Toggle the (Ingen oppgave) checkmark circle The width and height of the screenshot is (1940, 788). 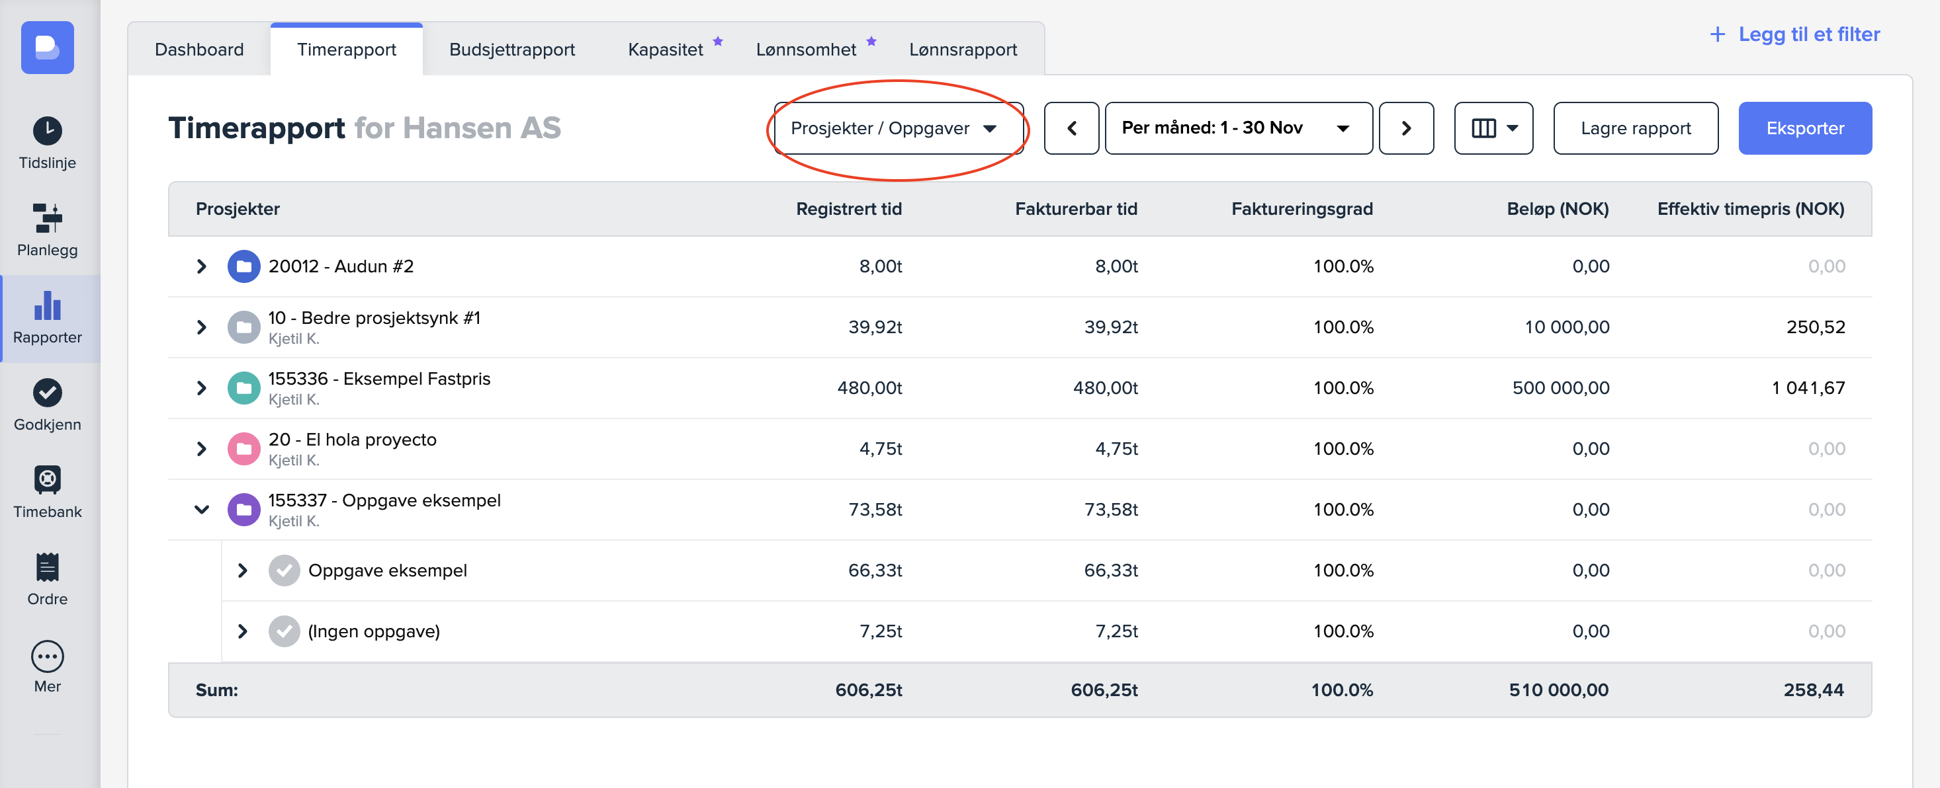point(284,631)
